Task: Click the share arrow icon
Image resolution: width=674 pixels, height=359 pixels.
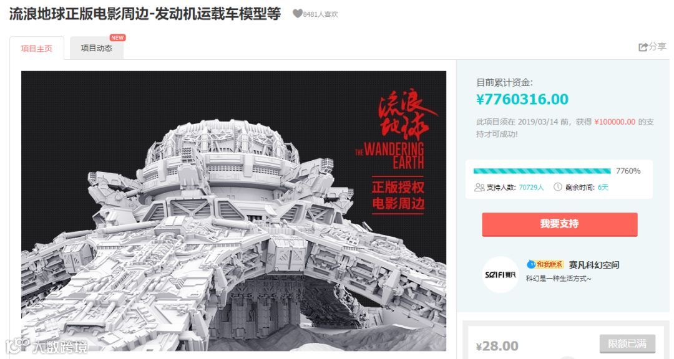Action: (x=643, y=47)
